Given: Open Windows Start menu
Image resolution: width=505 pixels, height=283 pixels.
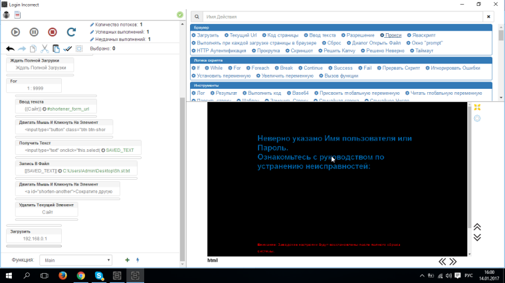Looking at the screenshot, I should click(9, 276).
